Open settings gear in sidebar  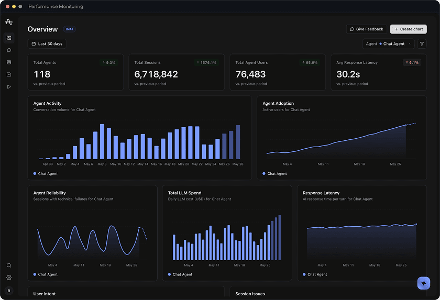click(9, 277)
